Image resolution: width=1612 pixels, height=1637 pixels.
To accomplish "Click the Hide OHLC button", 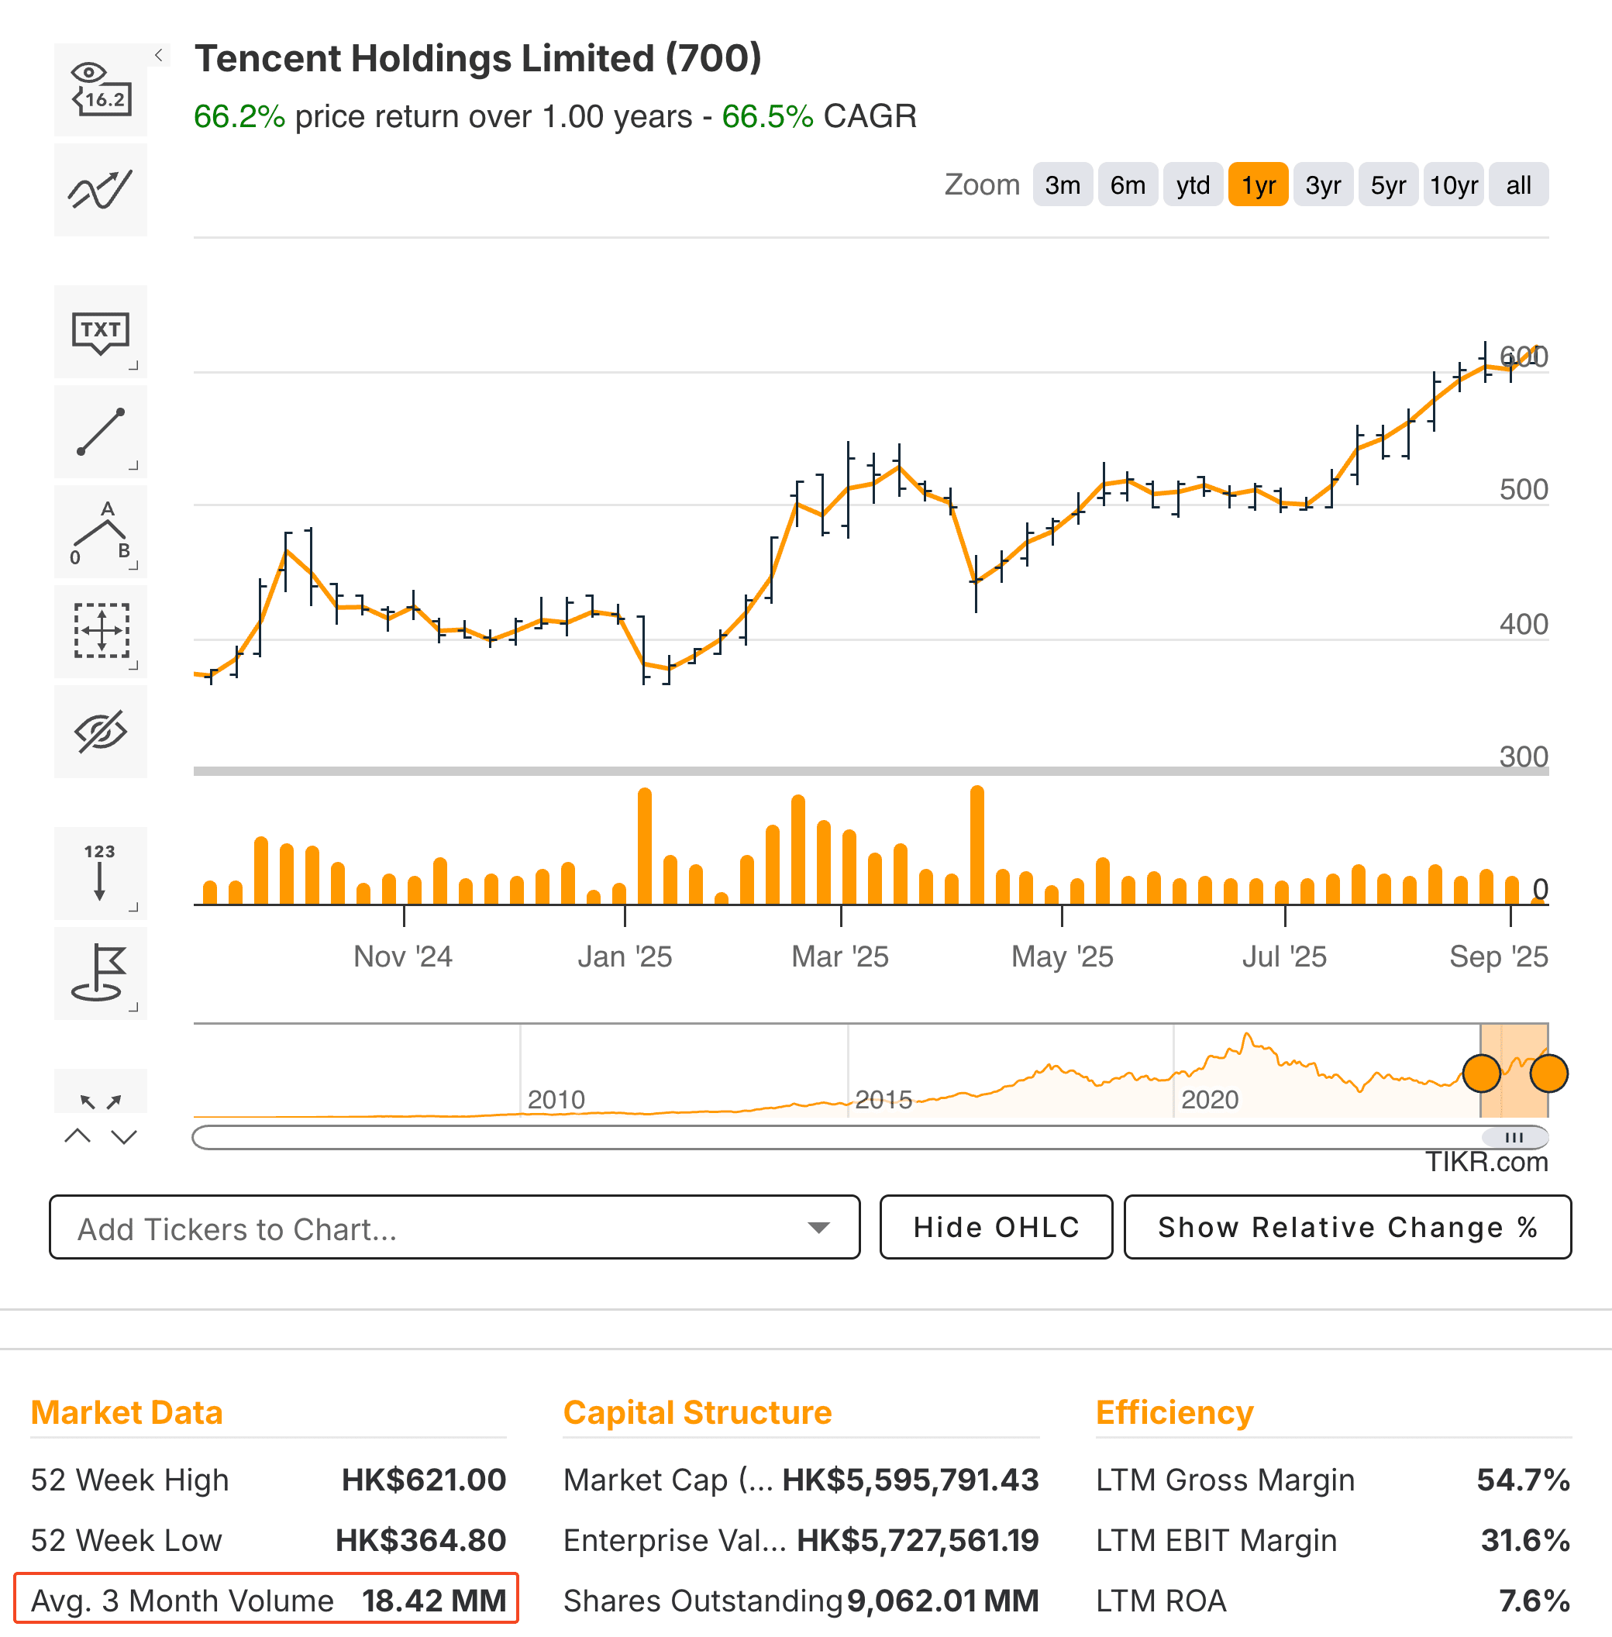I will click(996, 1227).
